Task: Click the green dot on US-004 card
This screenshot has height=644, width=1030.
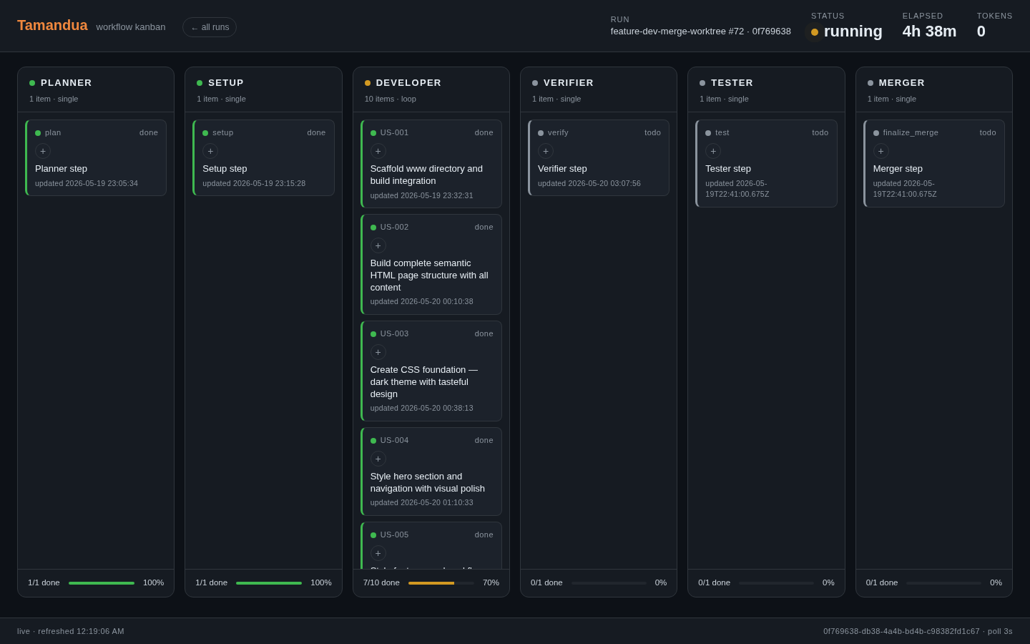Action: click(373, 441)
